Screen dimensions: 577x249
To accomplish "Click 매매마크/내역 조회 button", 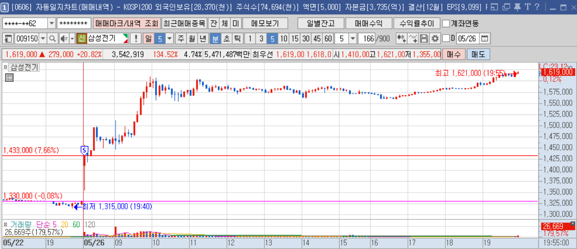I will point(126,23).
